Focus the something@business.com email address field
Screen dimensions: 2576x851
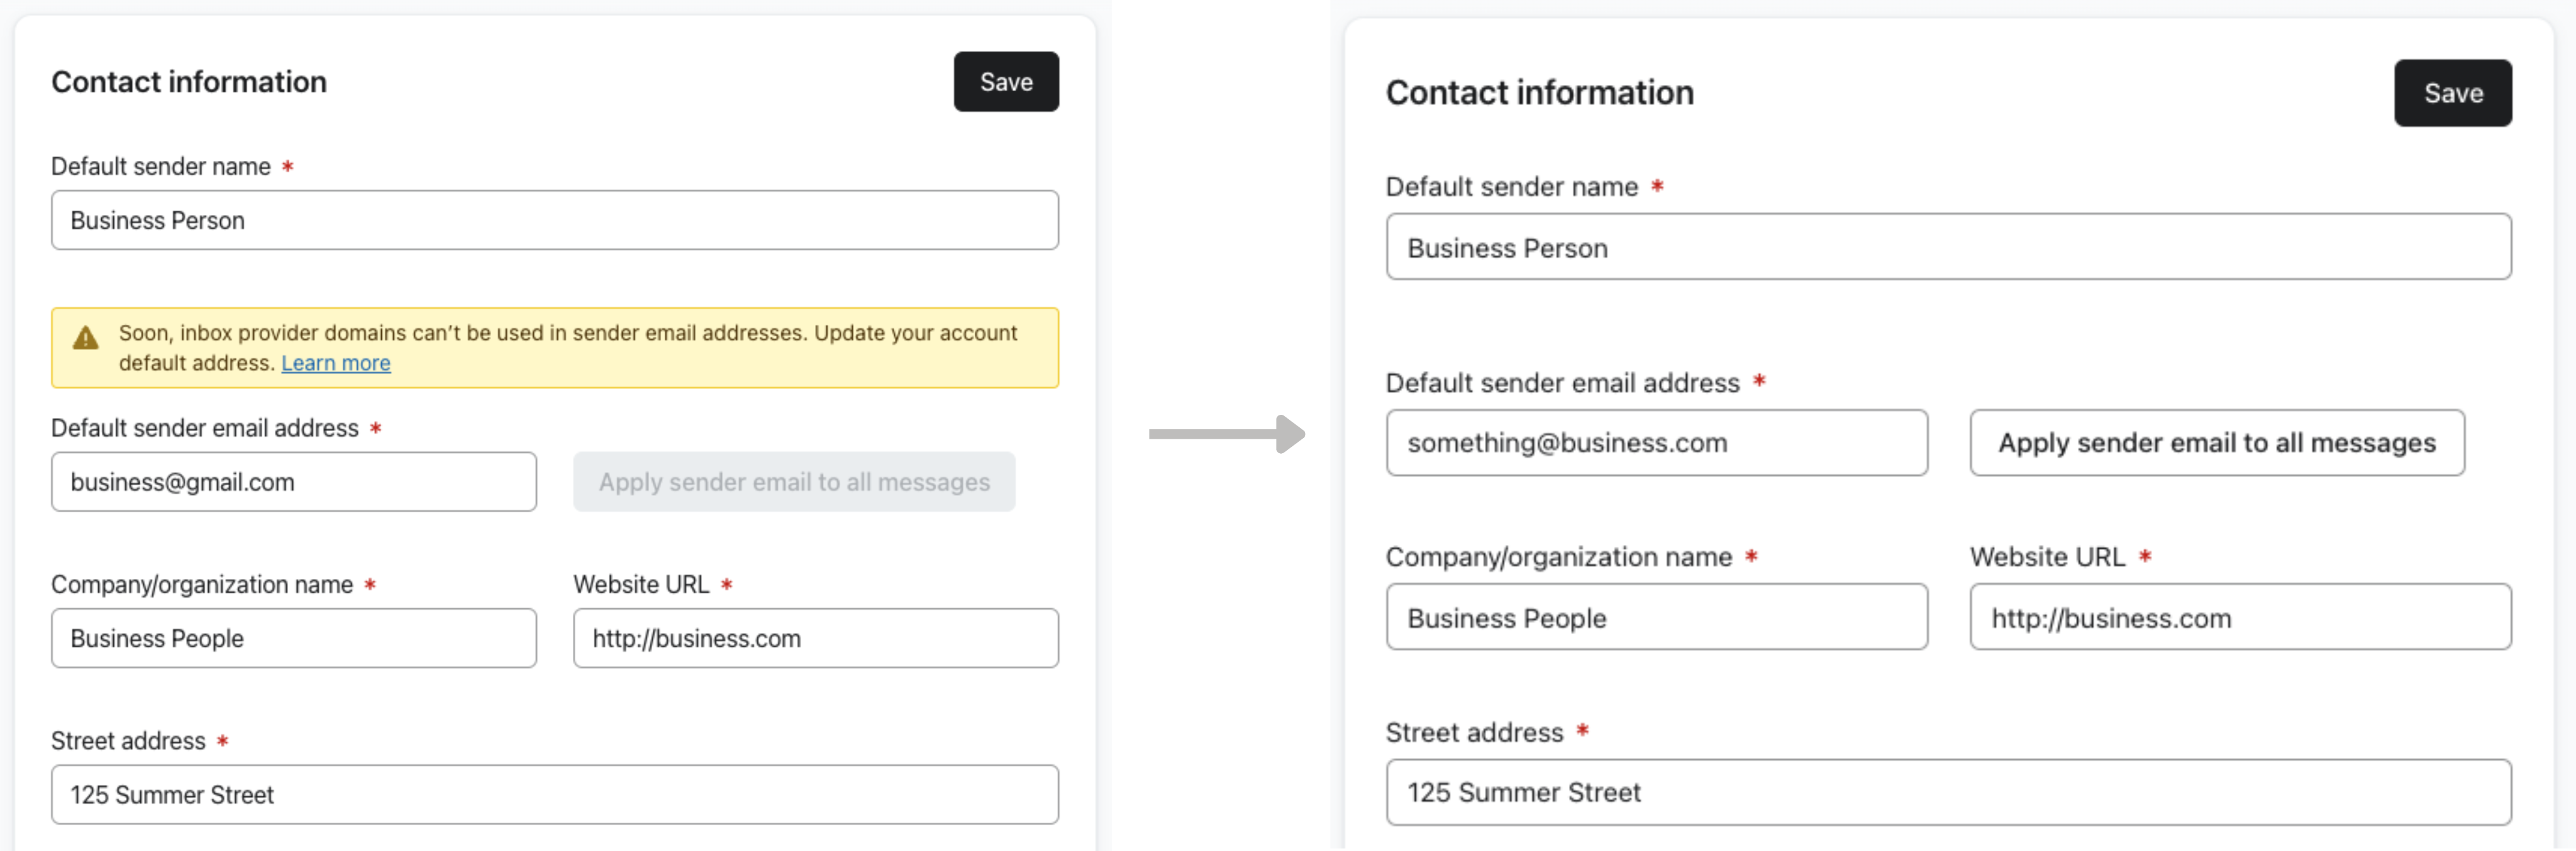(1656, 442)
